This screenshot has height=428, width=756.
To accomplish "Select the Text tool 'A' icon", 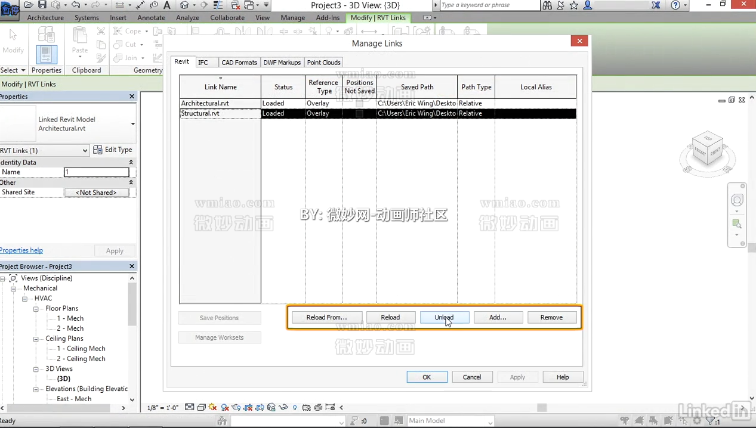I will (167, 5).
